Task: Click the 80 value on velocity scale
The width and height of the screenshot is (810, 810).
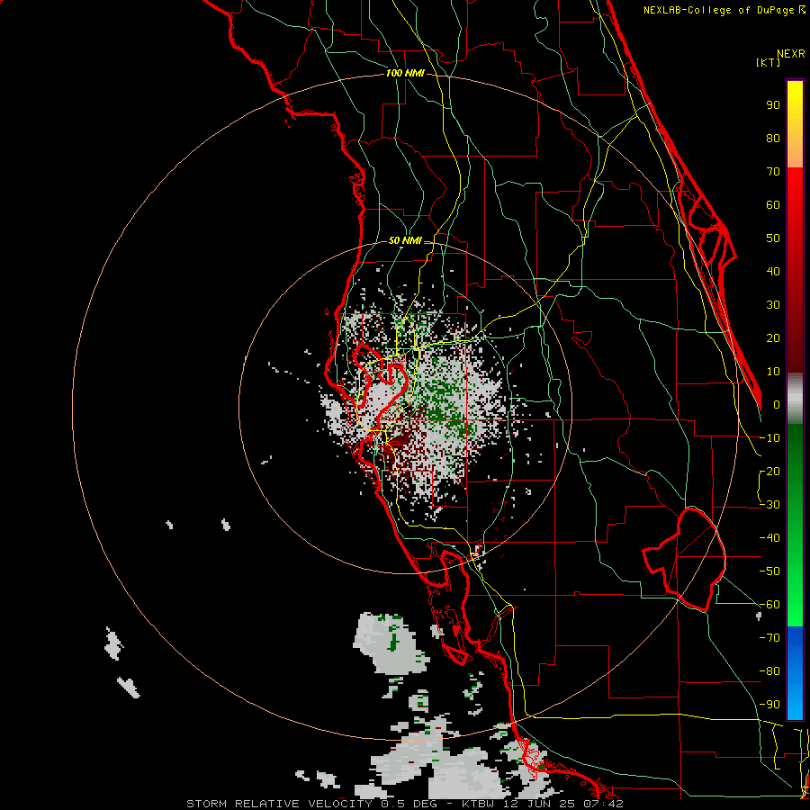Action: [x=773, y=138]
